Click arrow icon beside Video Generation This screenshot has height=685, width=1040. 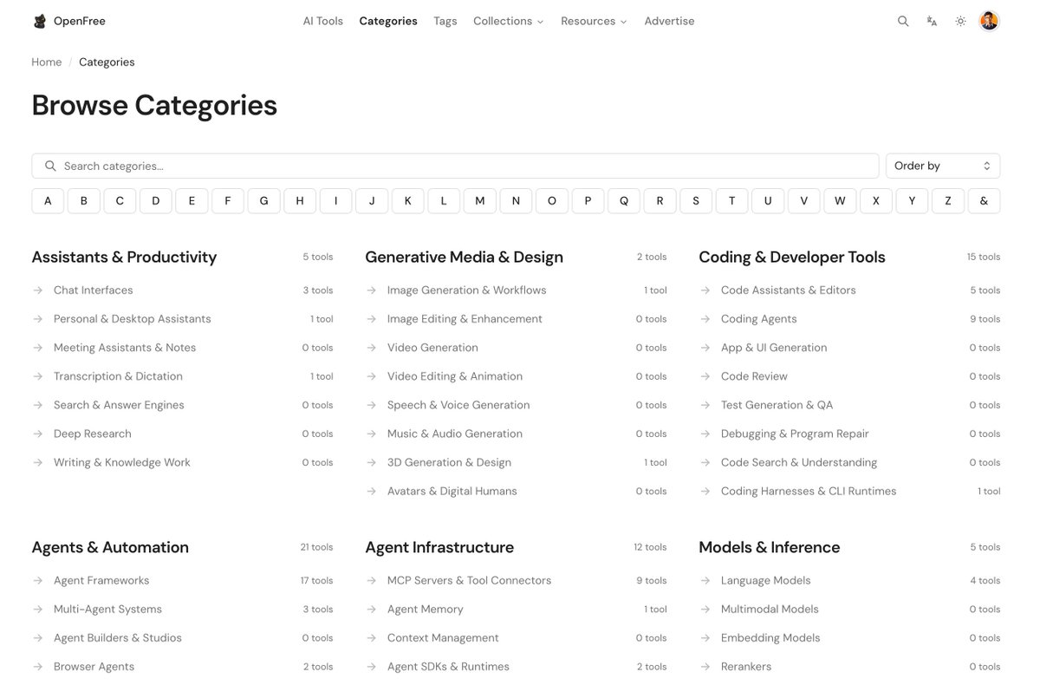point(372,348)
